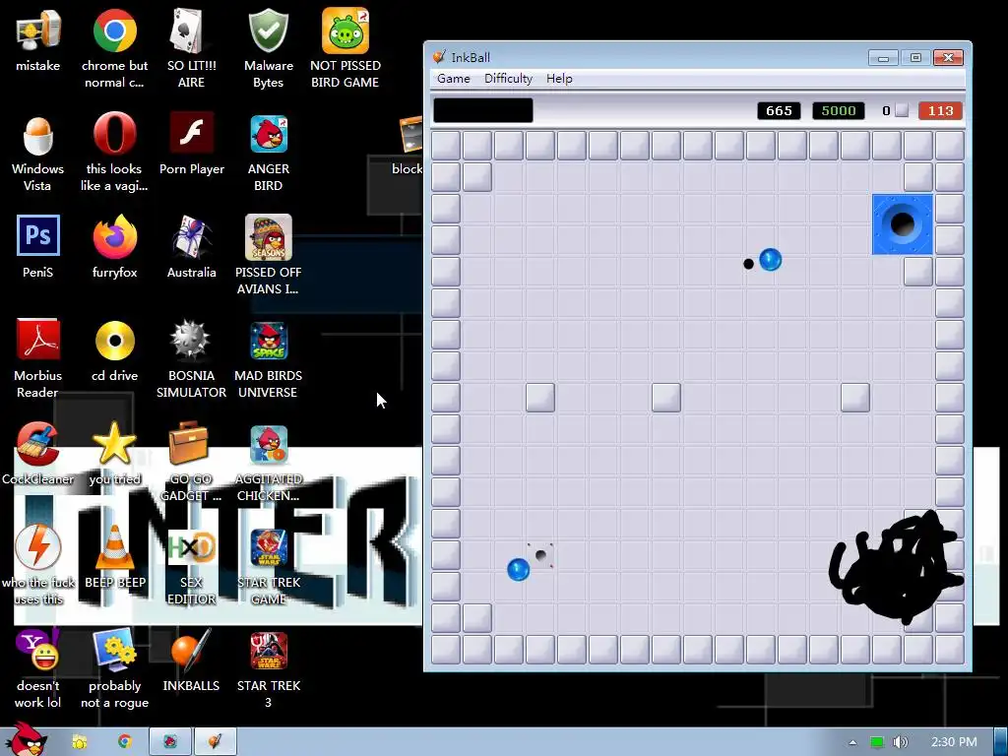Open the 2:30 PM clock
This screenshot has width=1008, height=756.
(x=954, y=742)
